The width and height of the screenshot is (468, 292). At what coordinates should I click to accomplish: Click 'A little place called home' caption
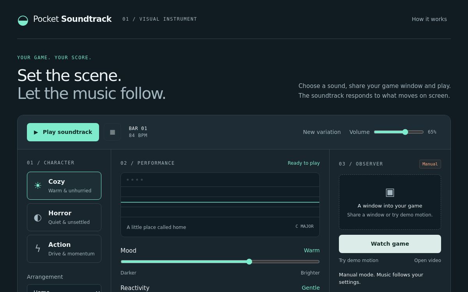click(x=156, y=227)
